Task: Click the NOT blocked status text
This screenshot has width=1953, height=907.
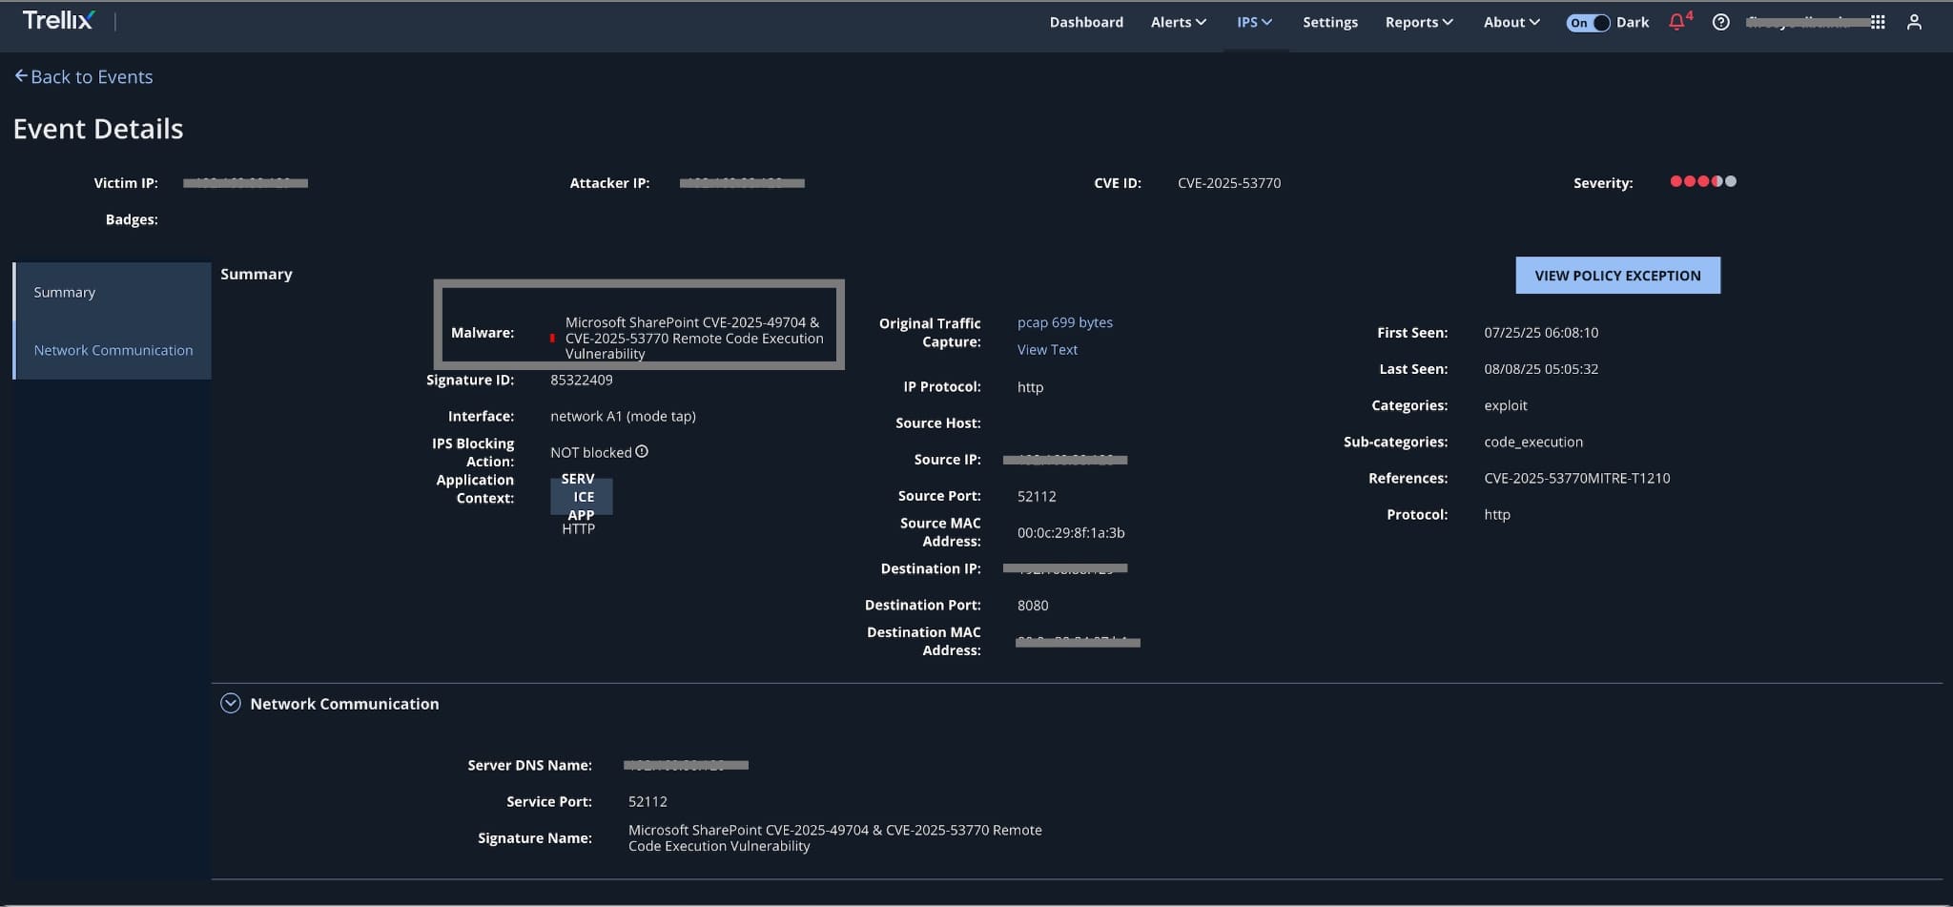Action: [x=590, y=452]
